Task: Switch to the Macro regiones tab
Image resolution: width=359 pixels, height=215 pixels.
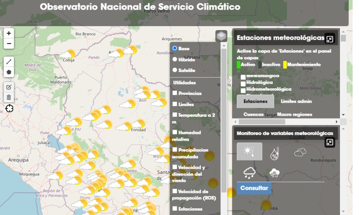Action: click(294, 114)
